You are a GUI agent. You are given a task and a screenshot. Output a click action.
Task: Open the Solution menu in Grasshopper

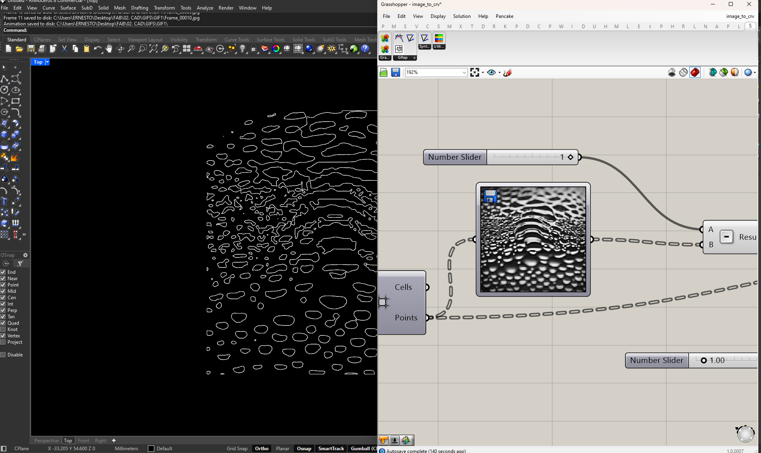(x=462, y=16)
